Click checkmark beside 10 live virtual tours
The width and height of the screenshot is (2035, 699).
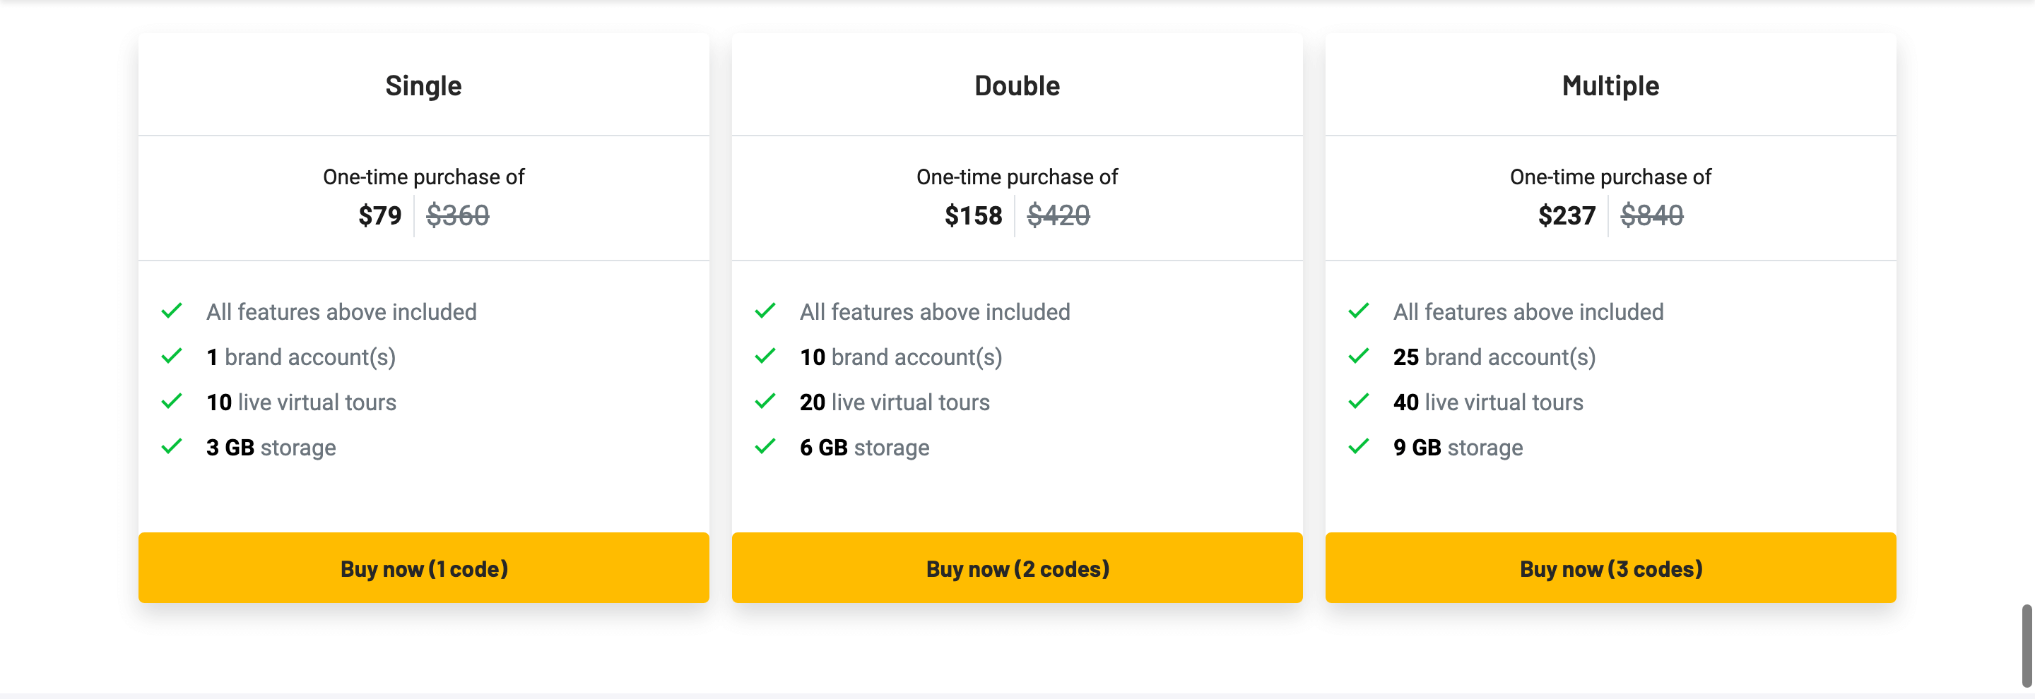(172, 402)
